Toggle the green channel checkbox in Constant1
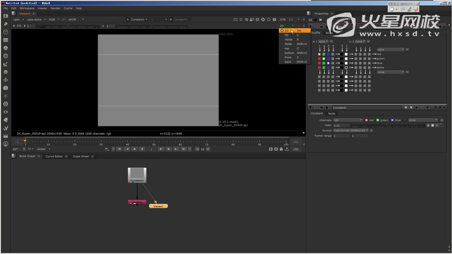The height and width of the screenshot is (254, 452). (379, 120)
